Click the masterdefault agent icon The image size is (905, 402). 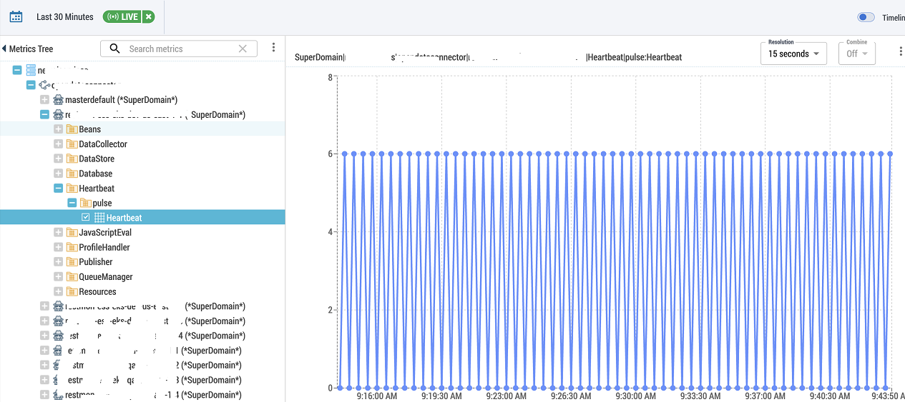[58, 100]
